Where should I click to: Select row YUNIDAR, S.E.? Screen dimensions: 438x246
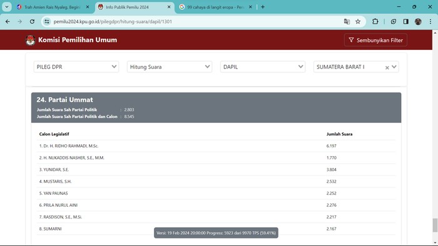coord(216,170)
